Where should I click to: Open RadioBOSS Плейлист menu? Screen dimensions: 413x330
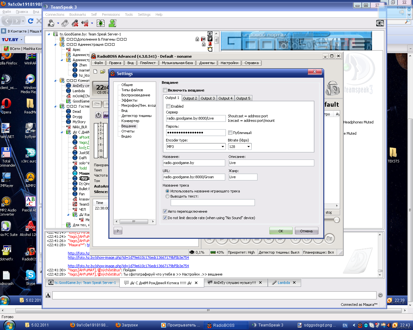[148, 63]
